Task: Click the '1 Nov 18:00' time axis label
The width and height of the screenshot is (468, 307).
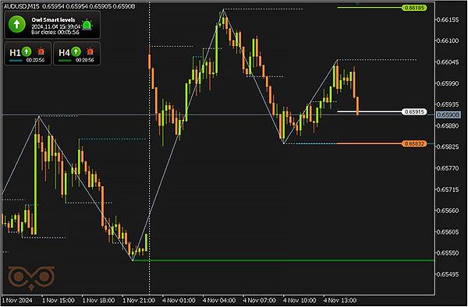Action: click(x=98, y=301)
